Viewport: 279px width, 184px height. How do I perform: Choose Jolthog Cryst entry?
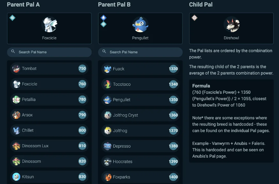[x=140, y=115]
